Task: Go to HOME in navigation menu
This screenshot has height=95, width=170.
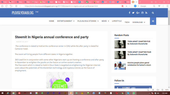Action: click(x=52, y=21)
